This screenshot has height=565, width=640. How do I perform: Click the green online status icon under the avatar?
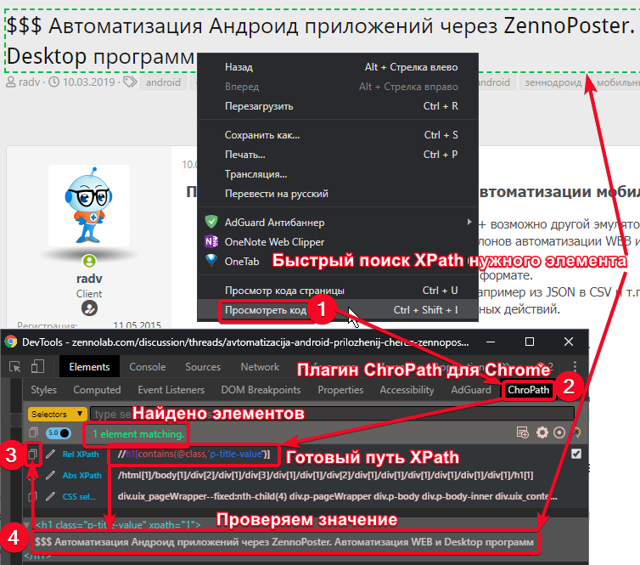[x=89, y=260]
